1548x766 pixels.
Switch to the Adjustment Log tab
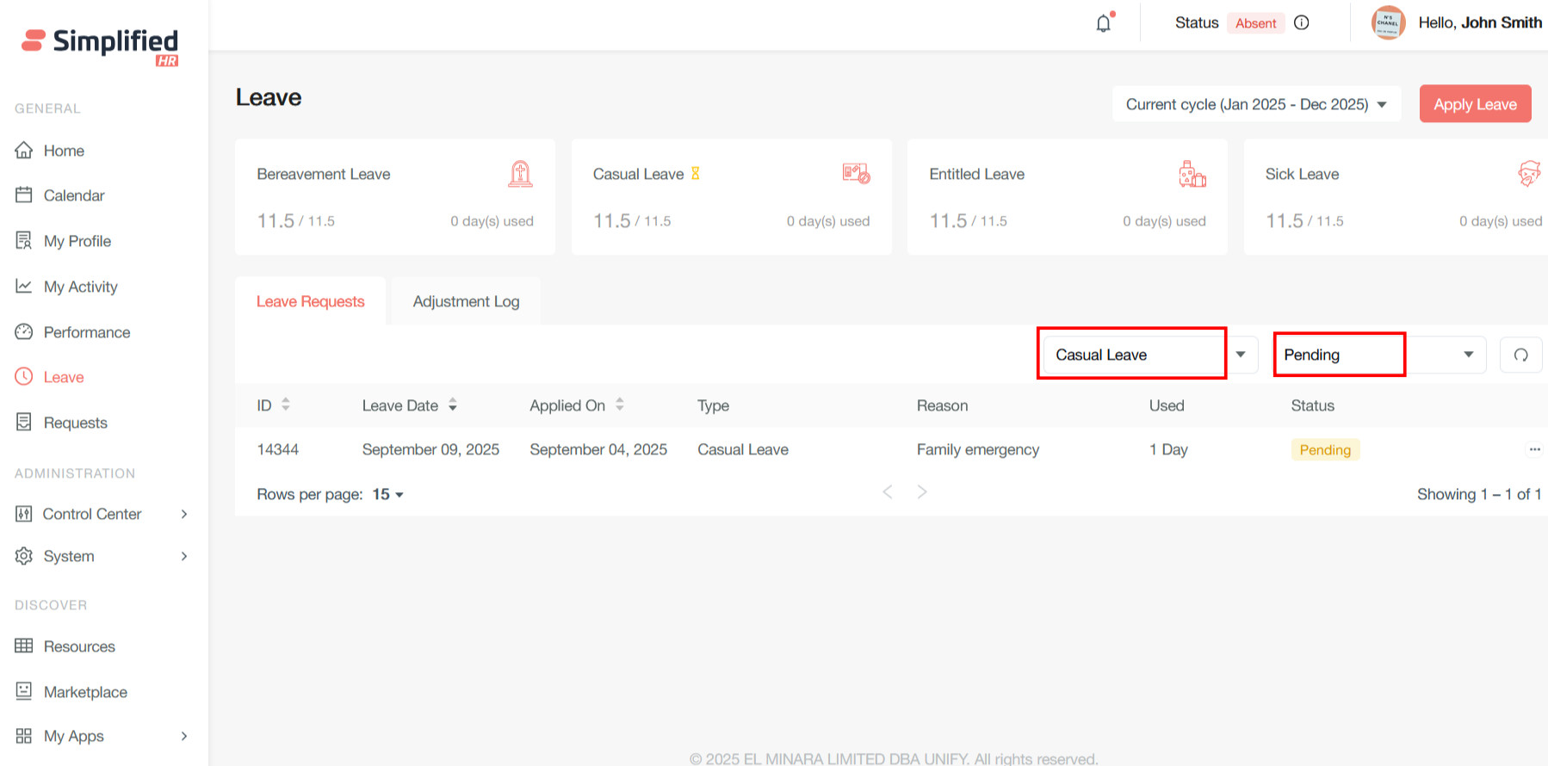(x=466, y=301)
